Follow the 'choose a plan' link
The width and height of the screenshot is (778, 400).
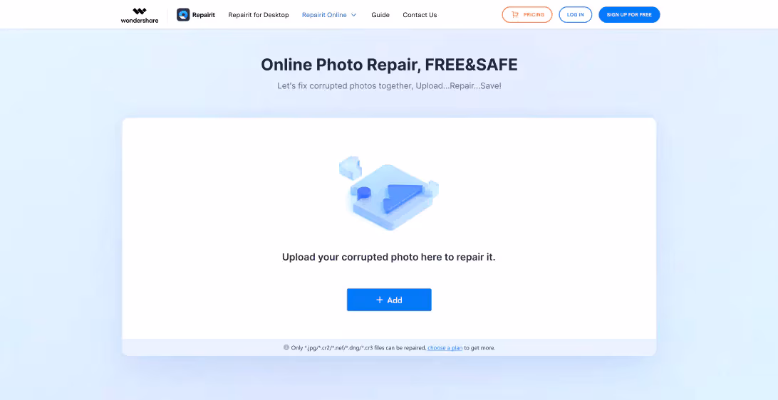coord(445,348)
